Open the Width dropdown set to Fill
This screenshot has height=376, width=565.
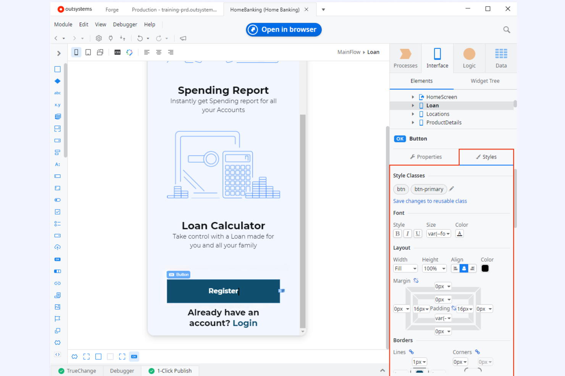[x=405, y=268]
